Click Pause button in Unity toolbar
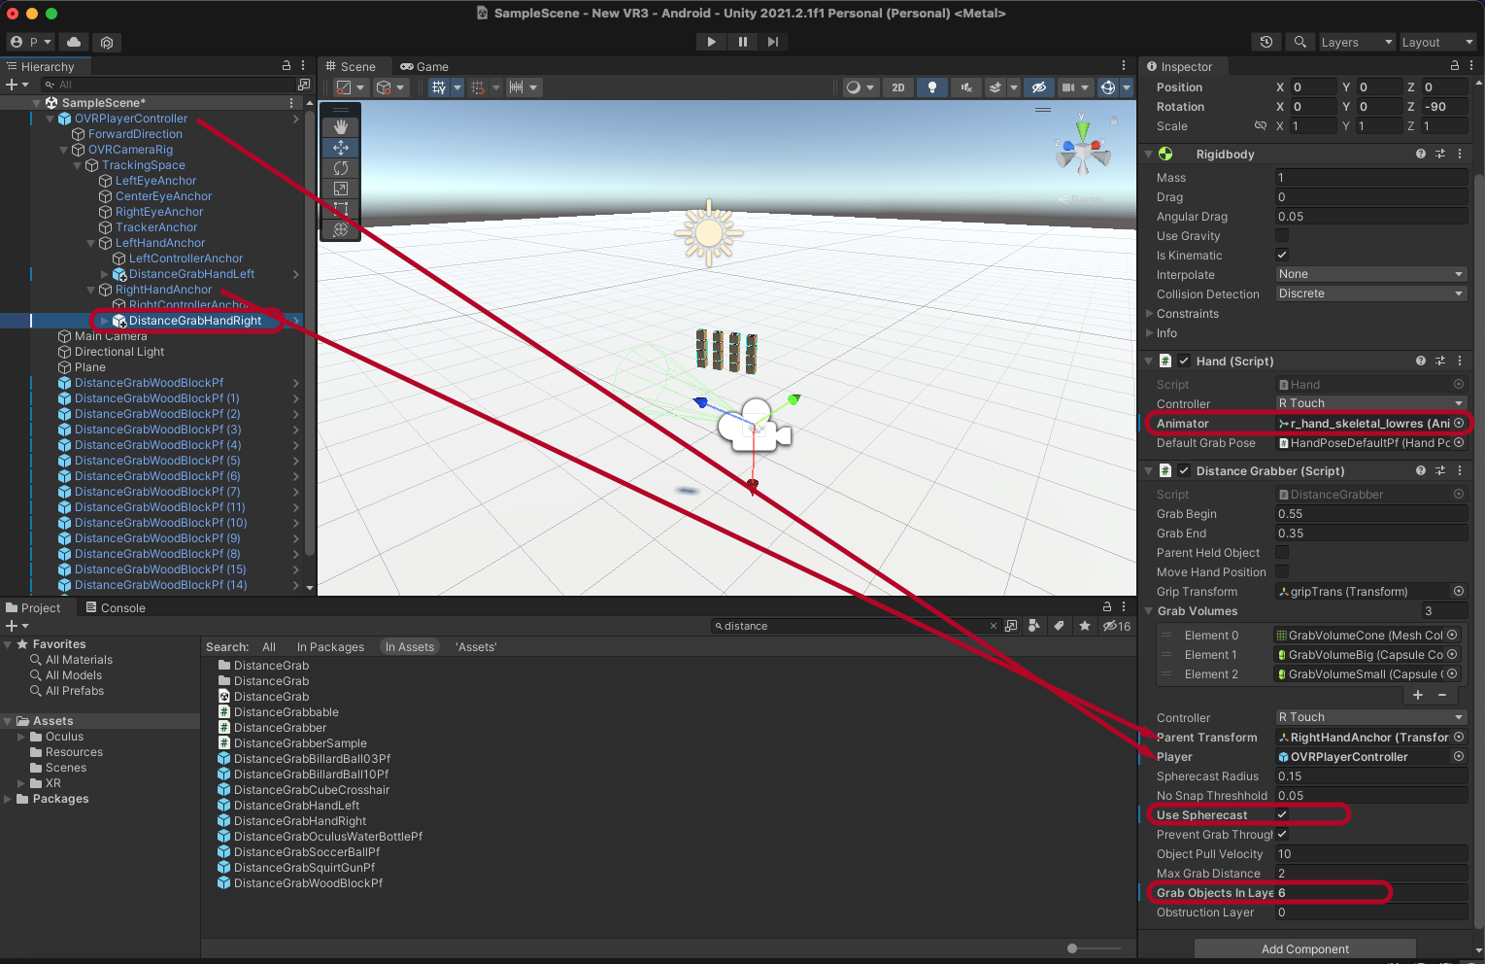 (x=743, y=42)
